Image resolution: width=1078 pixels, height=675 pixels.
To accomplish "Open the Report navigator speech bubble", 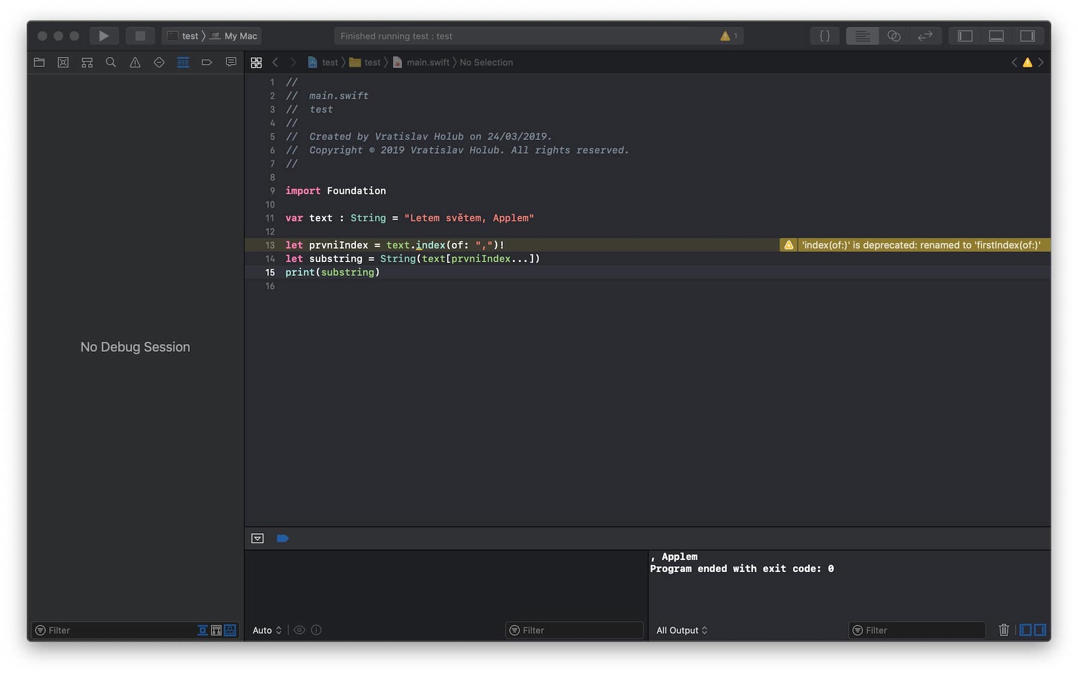I will tap(231, 62).
